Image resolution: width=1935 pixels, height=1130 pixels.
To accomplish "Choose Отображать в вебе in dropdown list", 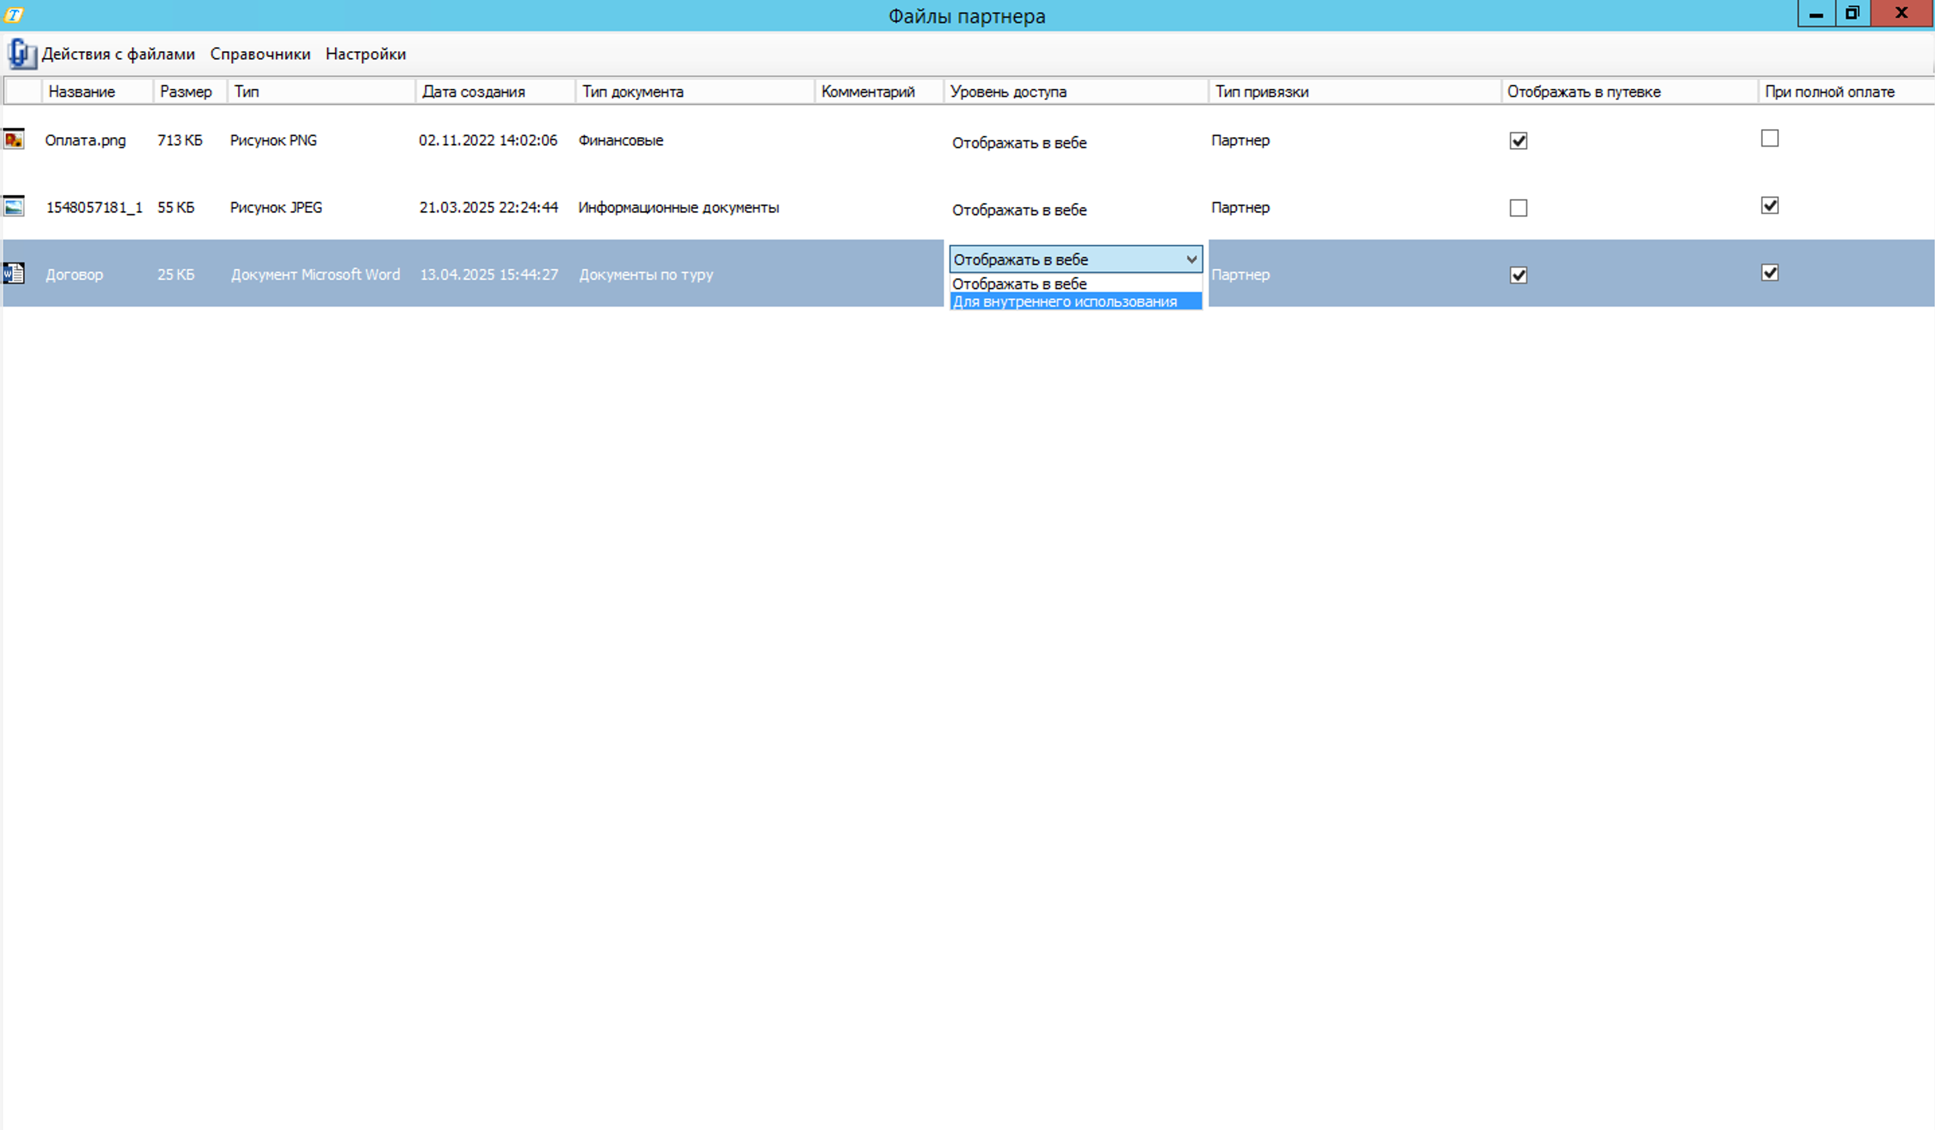I will point(1019,284).
